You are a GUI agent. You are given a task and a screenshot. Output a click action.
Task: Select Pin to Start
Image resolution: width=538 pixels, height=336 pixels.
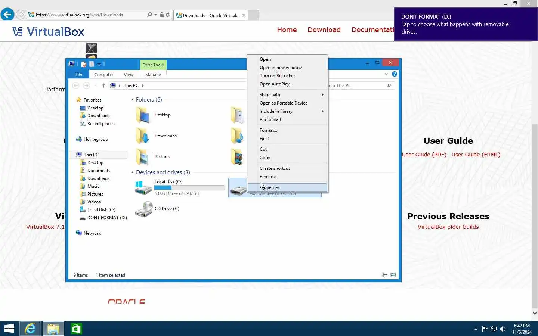[287, 119]
